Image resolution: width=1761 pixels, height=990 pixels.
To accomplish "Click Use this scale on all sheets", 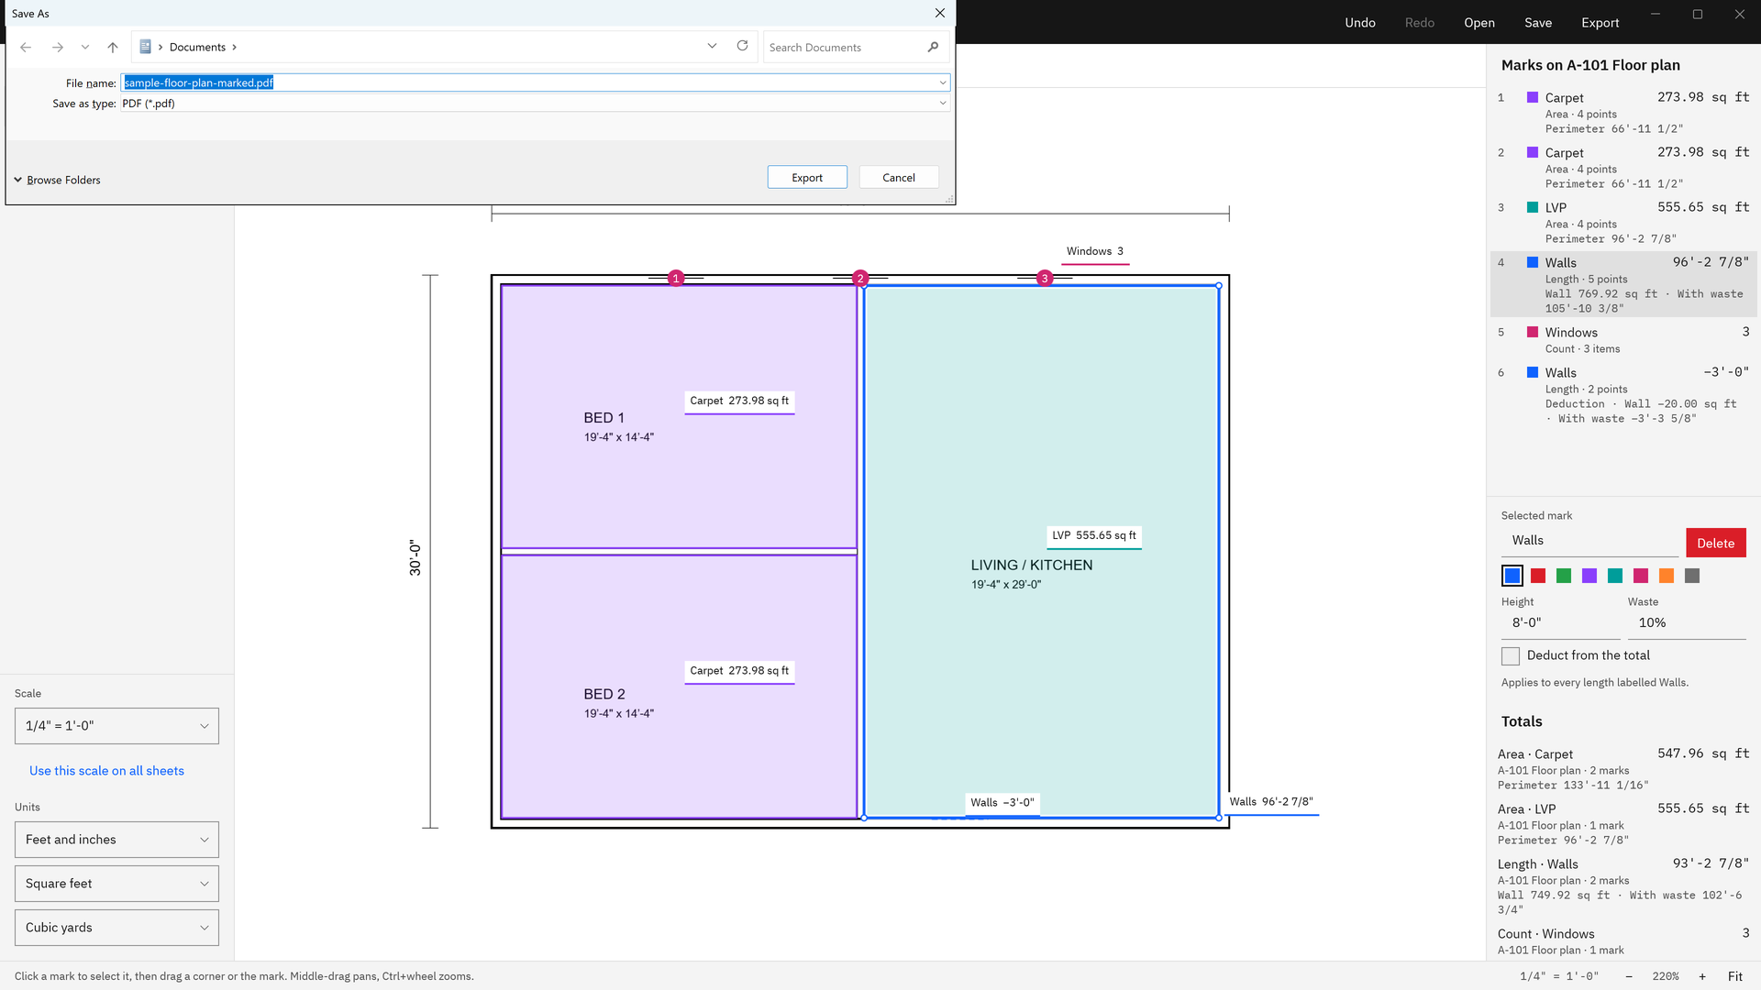I will click(x=106, y=771).
